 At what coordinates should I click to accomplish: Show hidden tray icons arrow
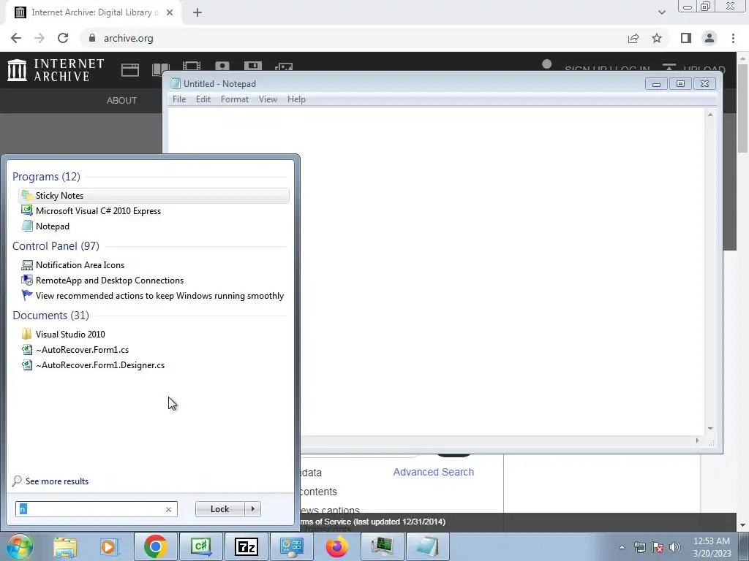622,547
